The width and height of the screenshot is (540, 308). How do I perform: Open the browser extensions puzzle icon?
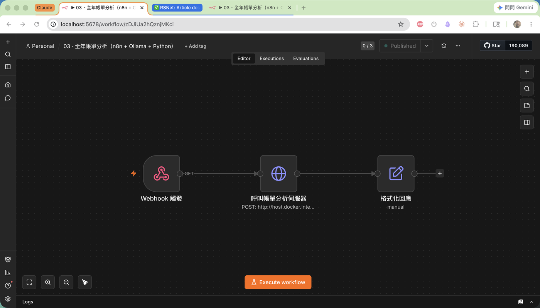pyautogui.click(x=476, y=24)
